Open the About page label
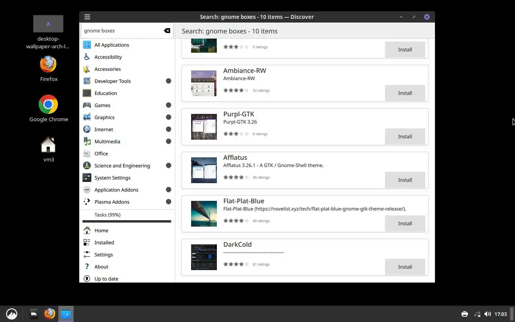Image resolution: width=515 pixels, height=322 pixels. [101, 266]
